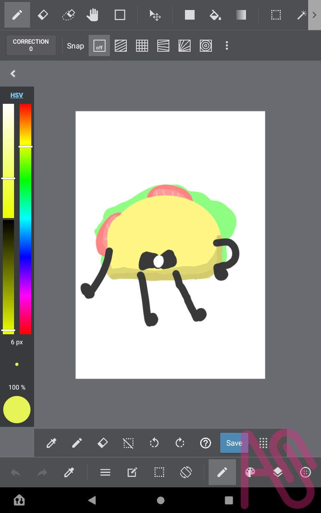Tap the Android recent apps button
321x513 pixels.
click(x=229, y=500)
